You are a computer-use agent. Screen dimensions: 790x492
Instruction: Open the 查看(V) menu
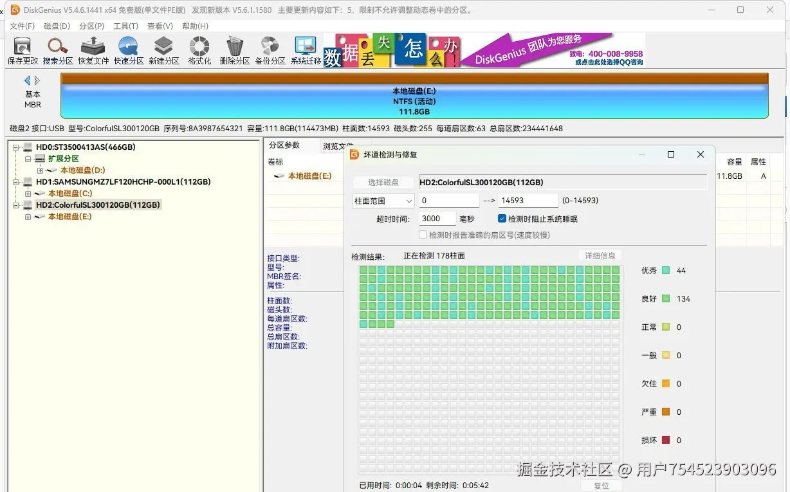click(x=160, y=26)
